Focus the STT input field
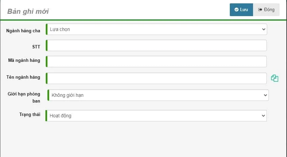 click(x=156, y=45)
